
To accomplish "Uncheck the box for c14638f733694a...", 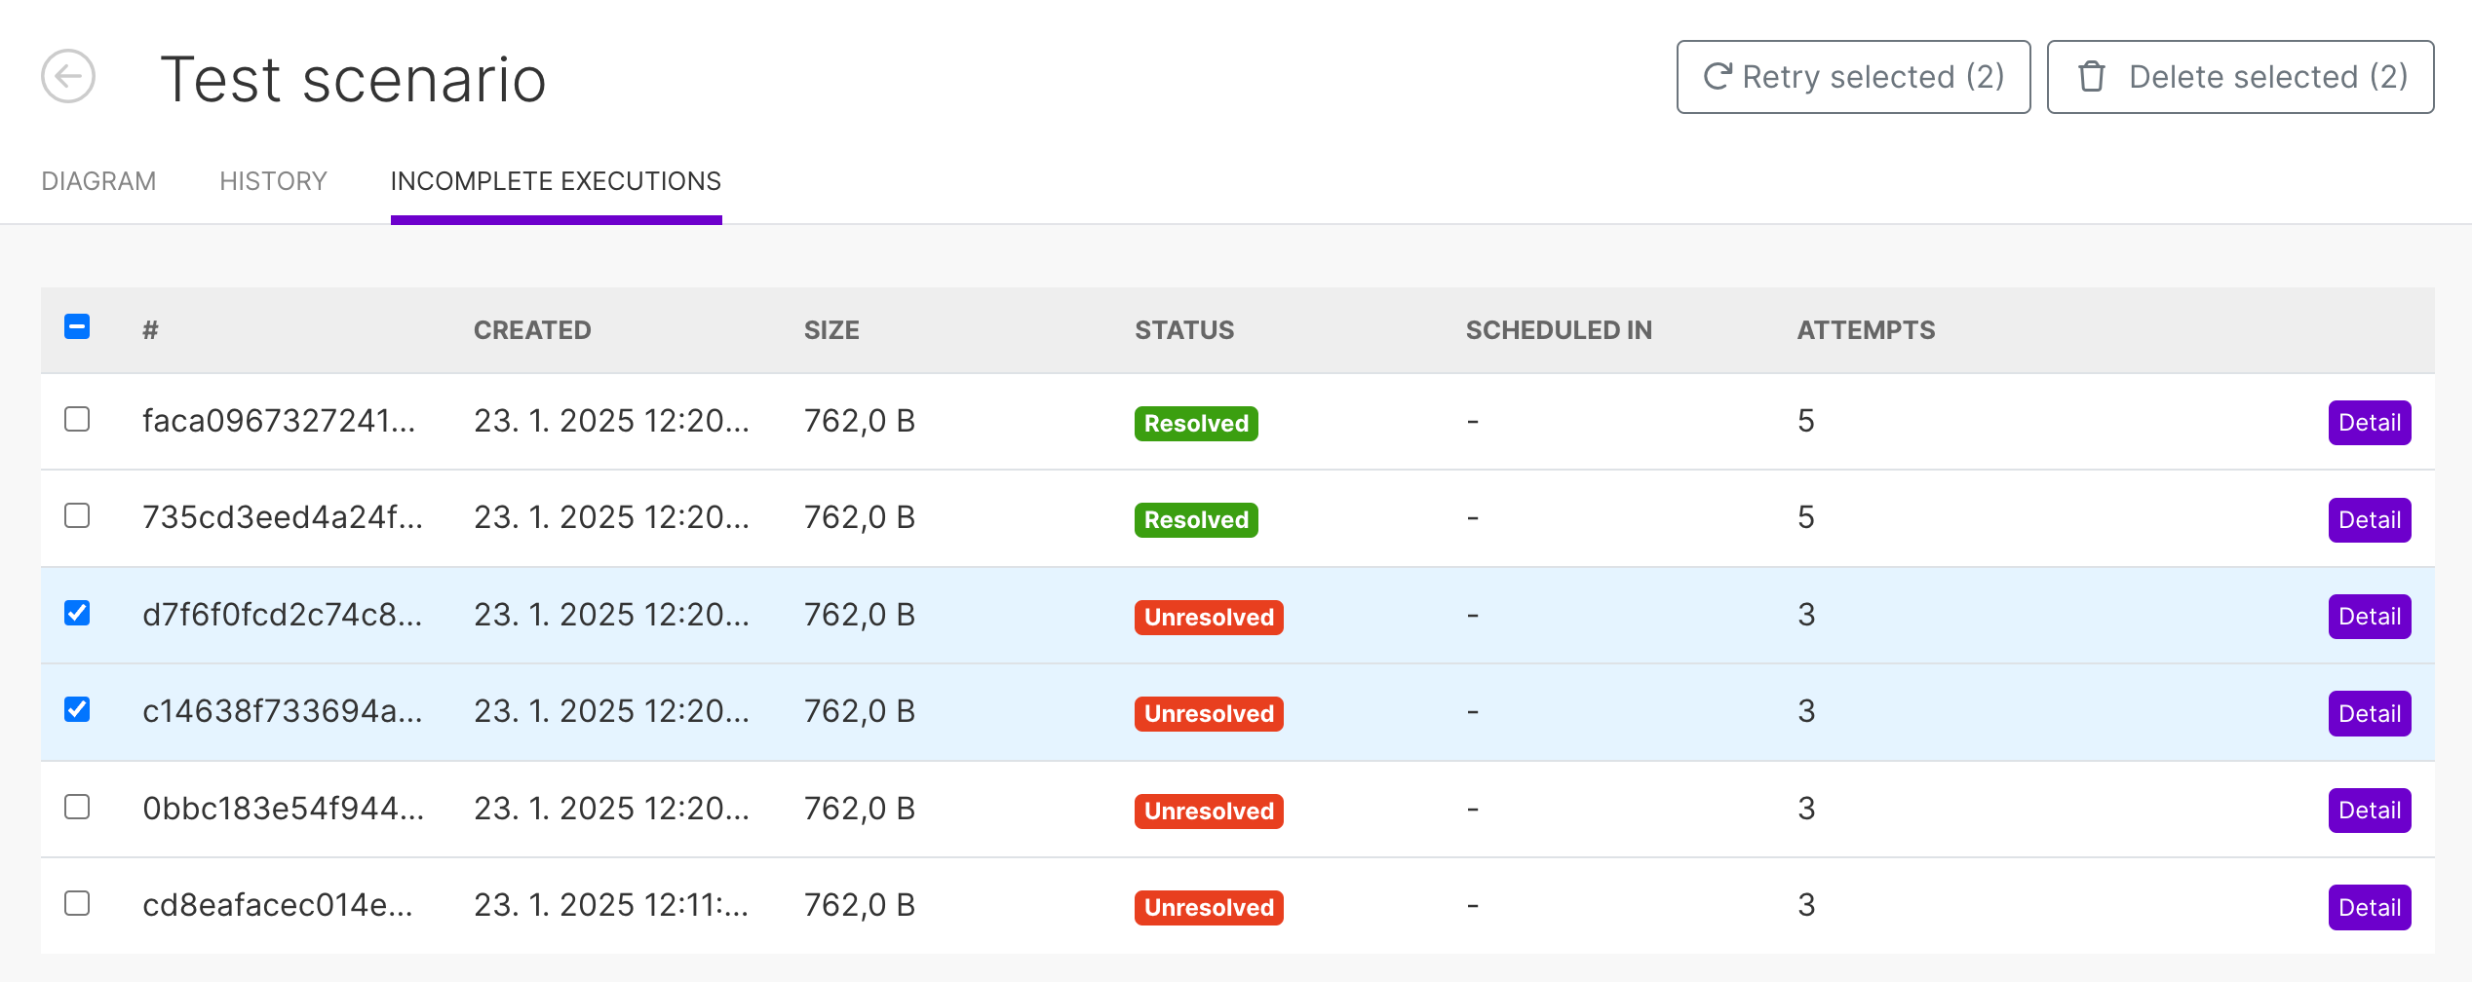I will pos(77,709).
